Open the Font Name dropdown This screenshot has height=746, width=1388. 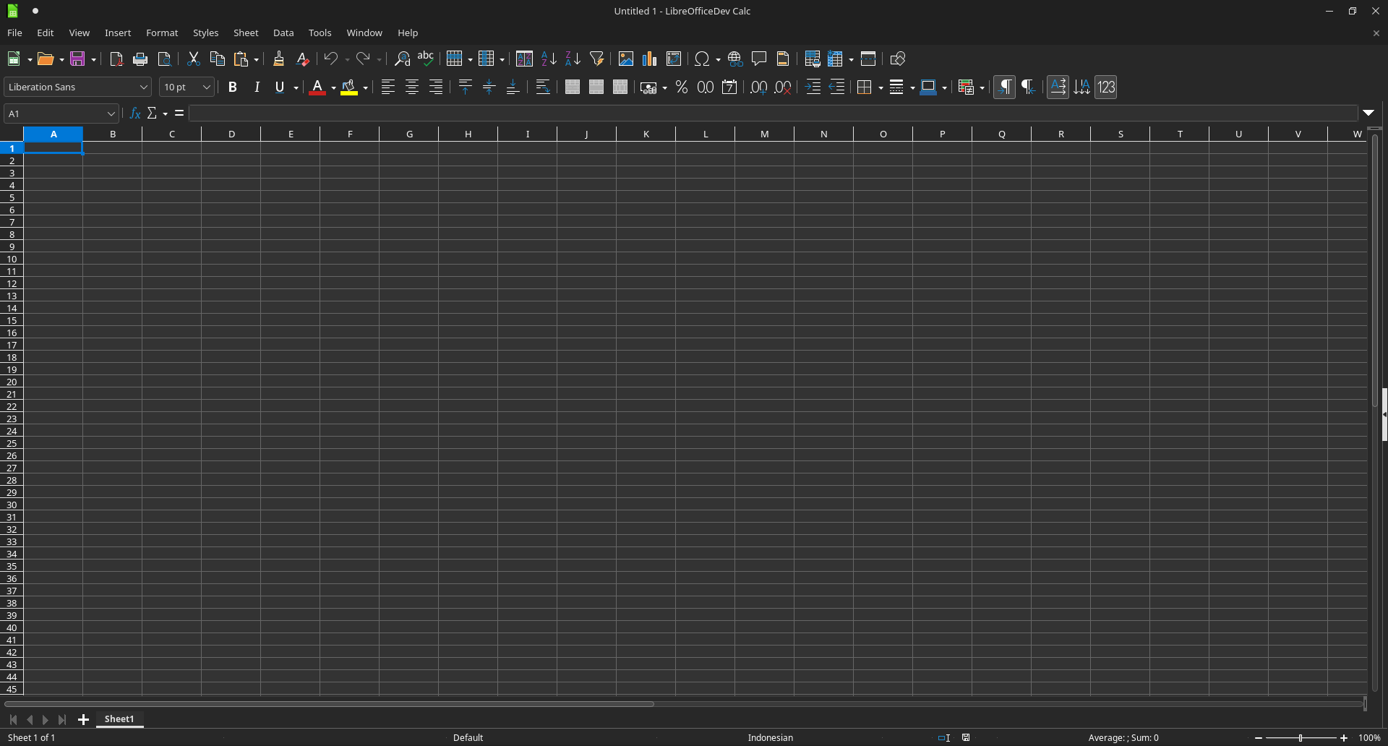tap(143, 87)
